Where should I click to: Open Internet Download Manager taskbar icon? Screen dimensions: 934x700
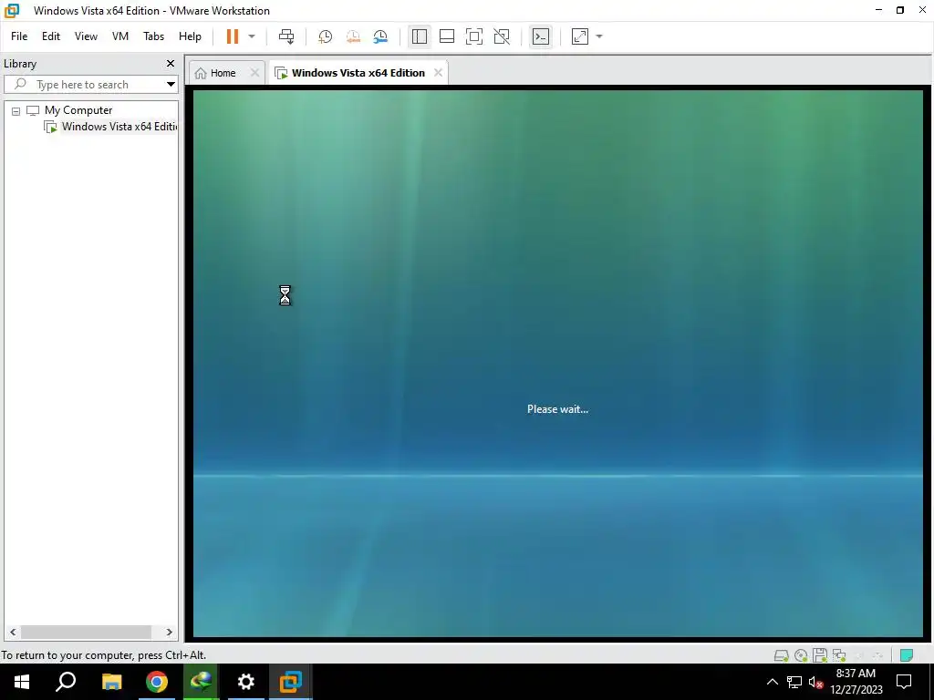click(x=202, y=682)
